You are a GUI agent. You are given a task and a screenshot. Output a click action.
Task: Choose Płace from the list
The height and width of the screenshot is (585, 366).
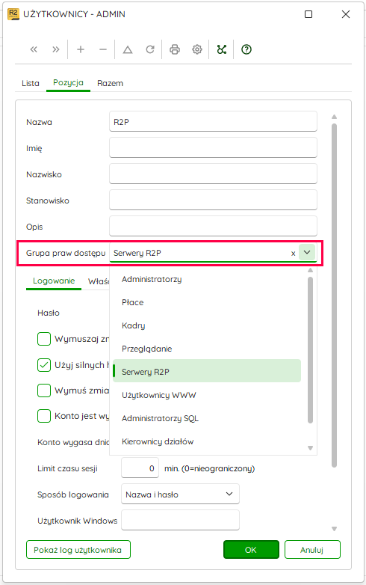207,302
